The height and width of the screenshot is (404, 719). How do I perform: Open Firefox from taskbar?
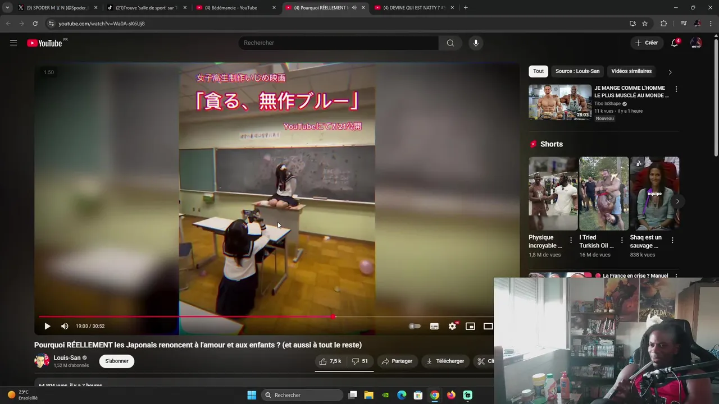click(451, 395)
